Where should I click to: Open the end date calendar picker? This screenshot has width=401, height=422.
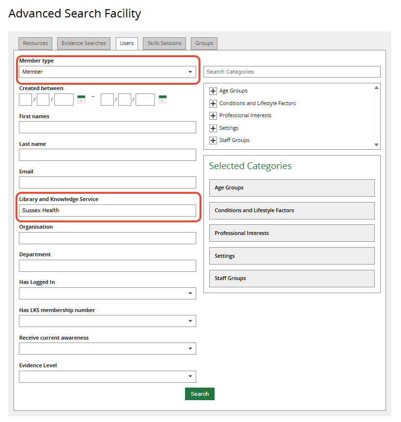(x=163, y=99)
